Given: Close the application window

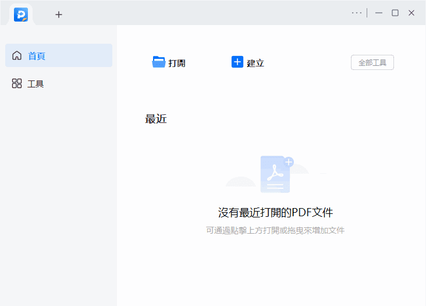Looking at the screenshot, I should point(411,13).
